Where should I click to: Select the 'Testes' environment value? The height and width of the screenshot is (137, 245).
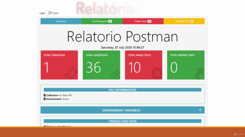65,99
